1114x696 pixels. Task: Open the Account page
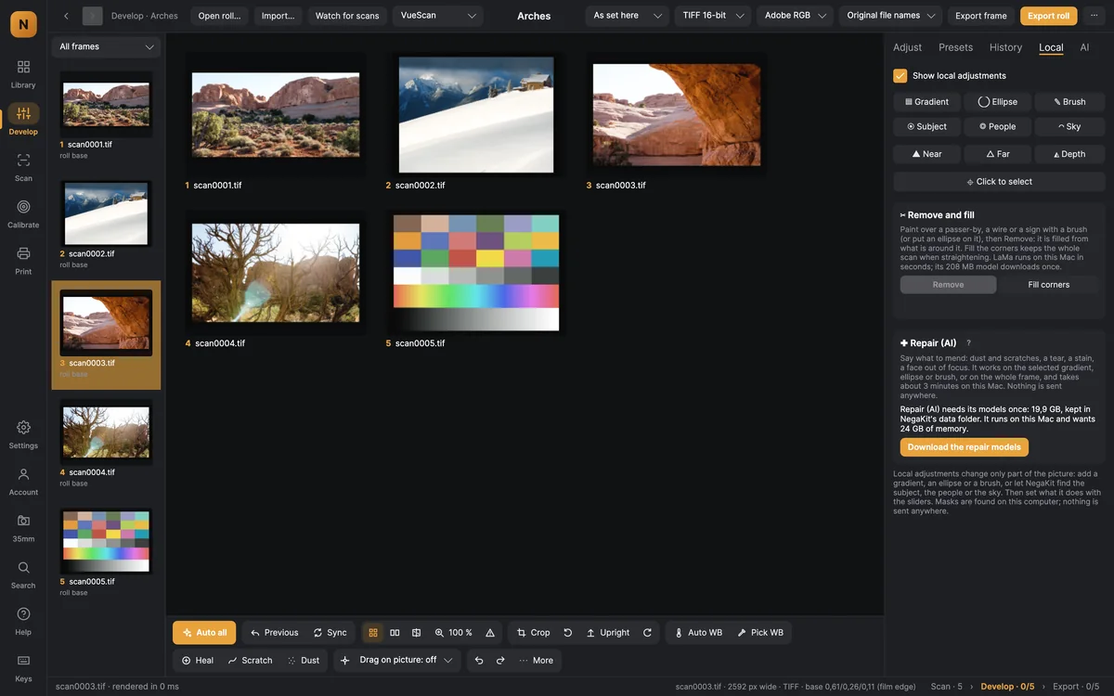coord(23,481)
